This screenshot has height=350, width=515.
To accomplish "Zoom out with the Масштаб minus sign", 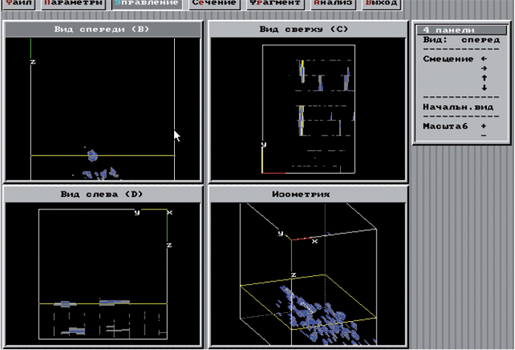I will pyautogui.click(x=483, y=135).
